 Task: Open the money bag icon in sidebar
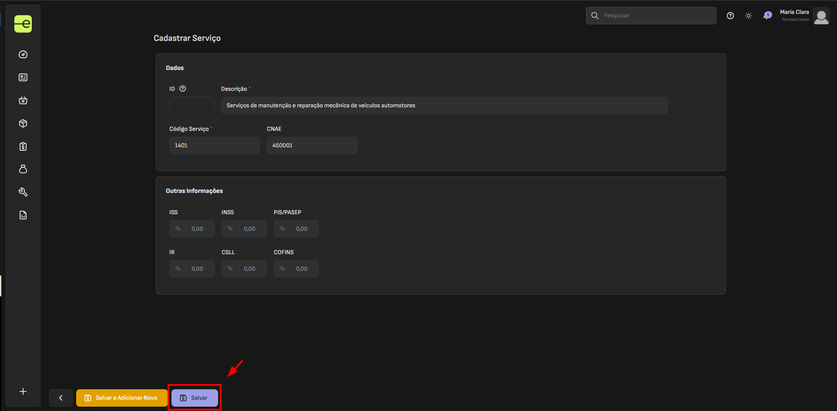pos(23,169)
